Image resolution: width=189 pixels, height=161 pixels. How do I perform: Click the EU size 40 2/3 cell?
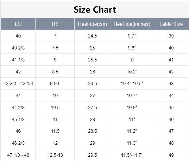tap(18, 48)
